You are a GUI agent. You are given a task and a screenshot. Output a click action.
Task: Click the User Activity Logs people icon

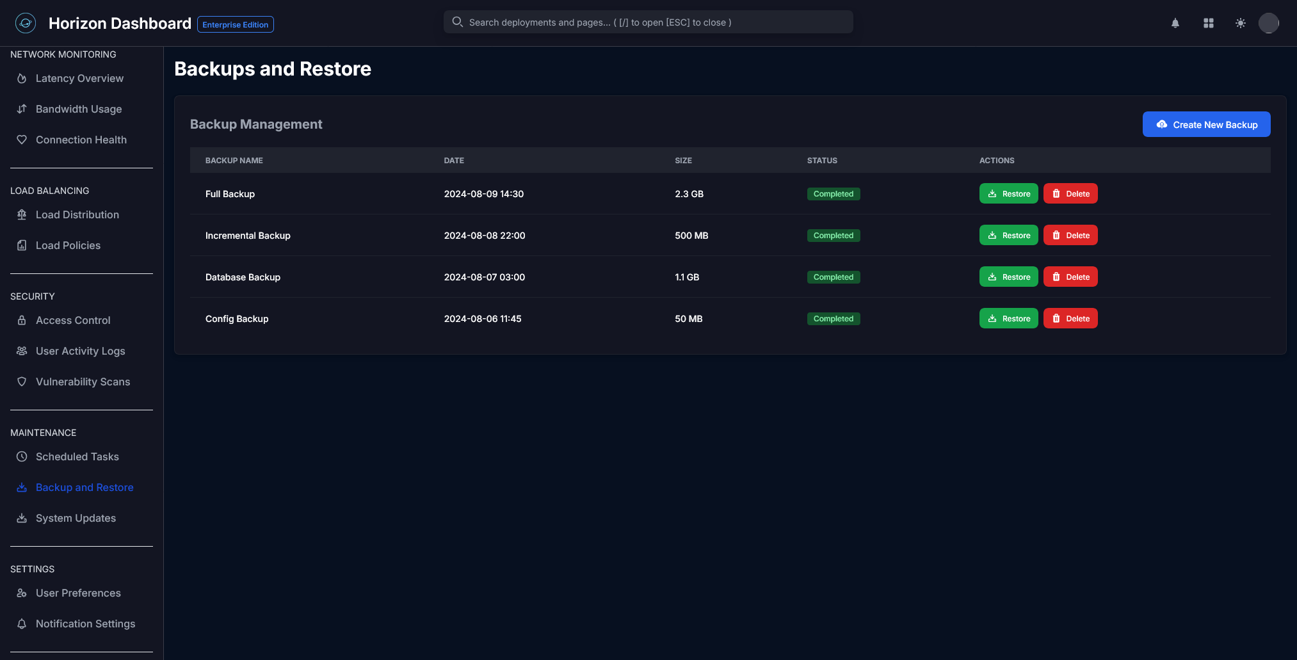[x=22, y=351]
